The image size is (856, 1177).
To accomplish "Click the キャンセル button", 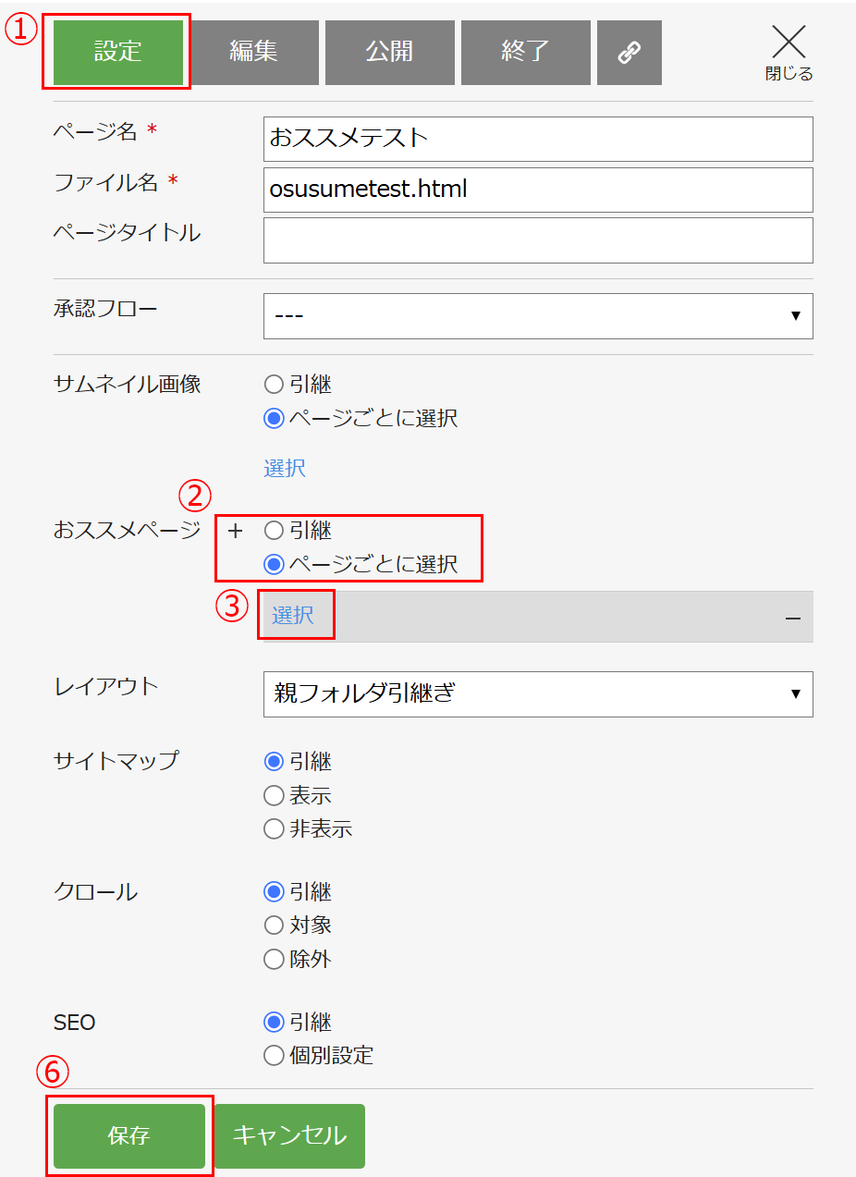I will (289, 1136).
